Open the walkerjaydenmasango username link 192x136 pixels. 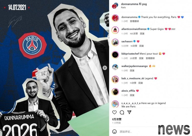point(134,66)
